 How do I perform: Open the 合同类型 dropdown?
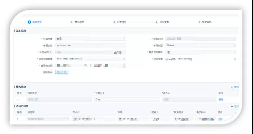click(x=201, y=45)
